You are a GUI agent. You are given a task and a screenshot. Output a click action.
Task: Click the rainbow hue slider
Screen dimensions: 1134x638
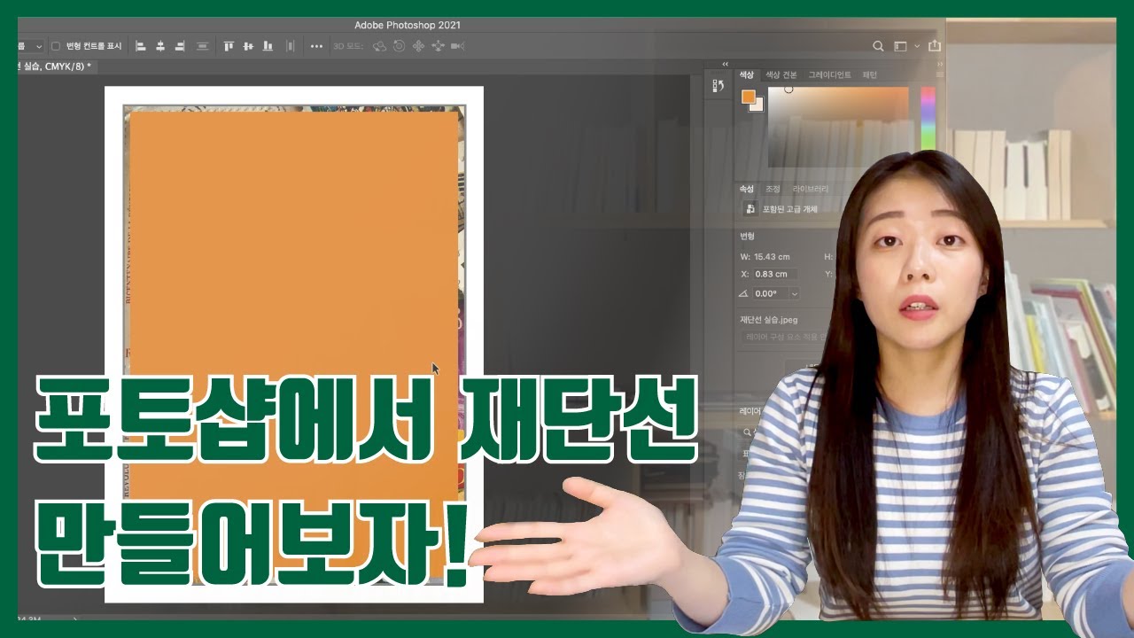pyautogui.click(x=928, y=118)
